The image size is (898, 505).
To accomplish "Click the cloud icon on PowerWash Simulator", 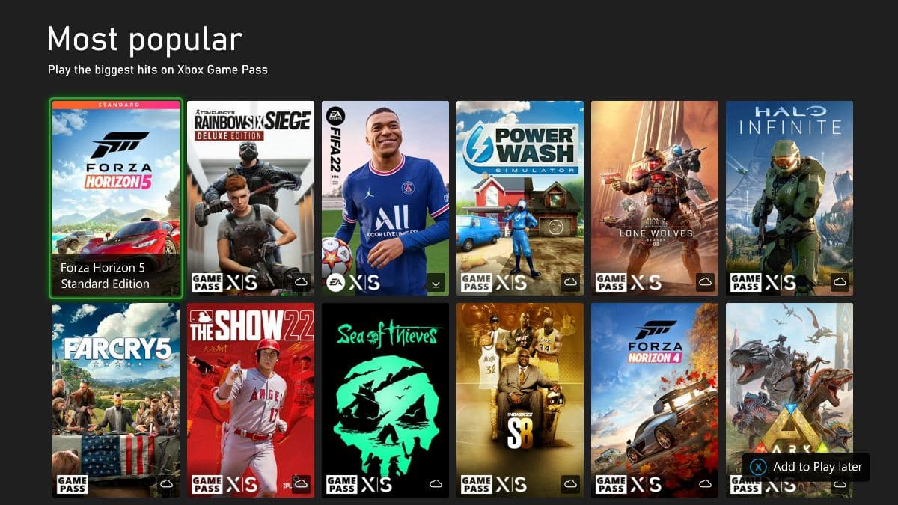I will tap(571, 282).
